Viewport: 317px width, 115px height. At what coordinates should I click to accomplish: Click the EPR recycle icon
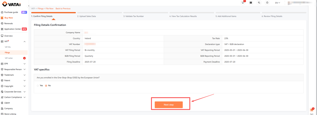(x=2, y=64)
